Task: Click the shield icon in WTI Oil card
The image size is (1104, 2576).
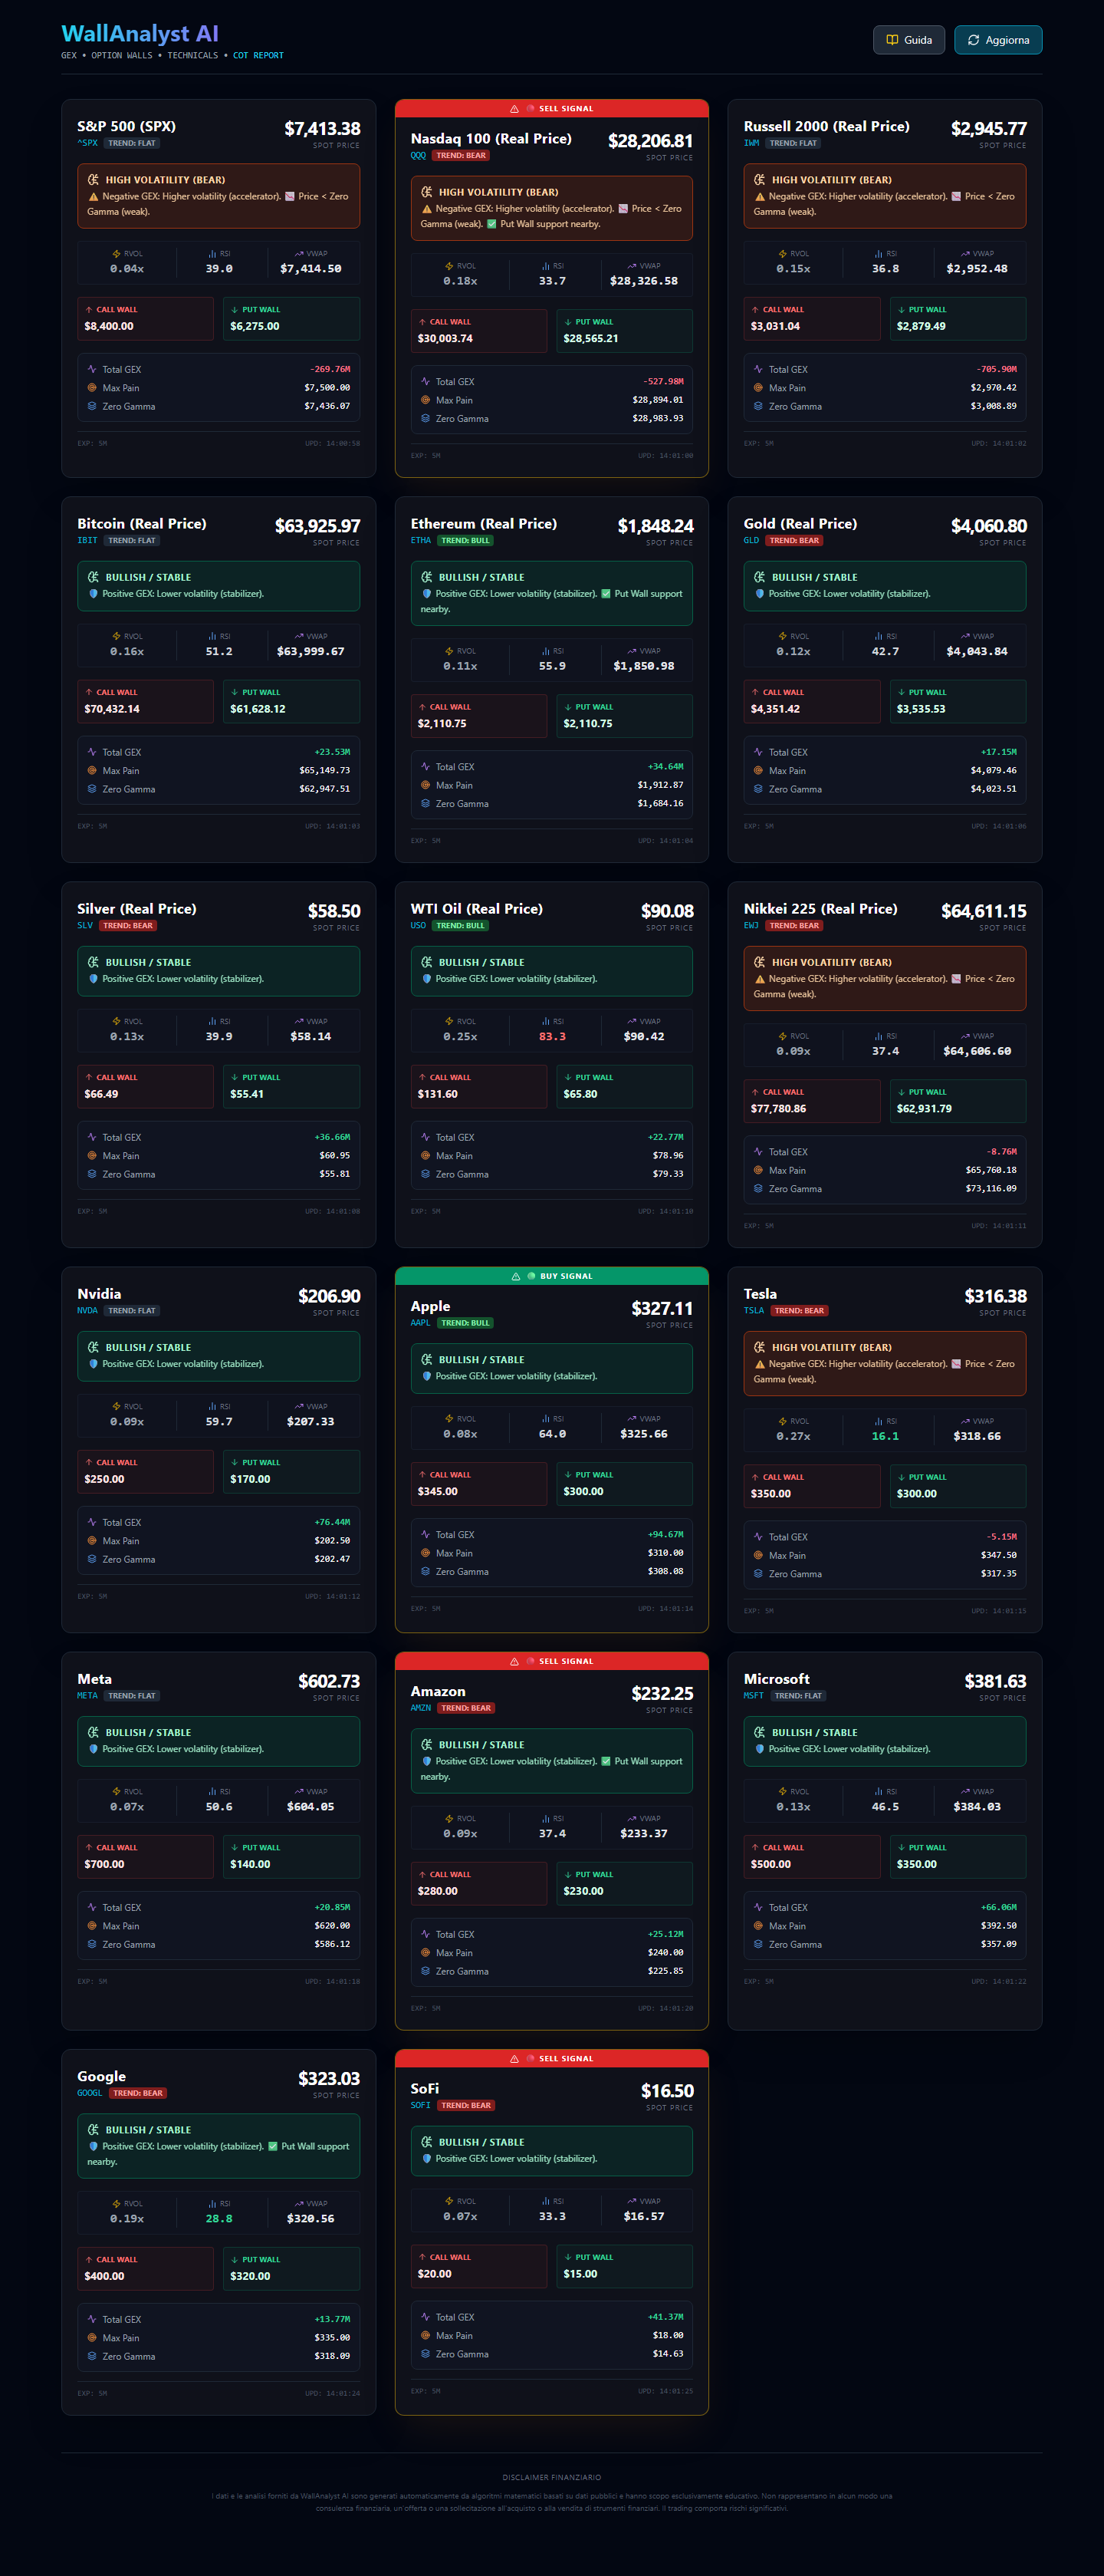Action: (426, 979)
